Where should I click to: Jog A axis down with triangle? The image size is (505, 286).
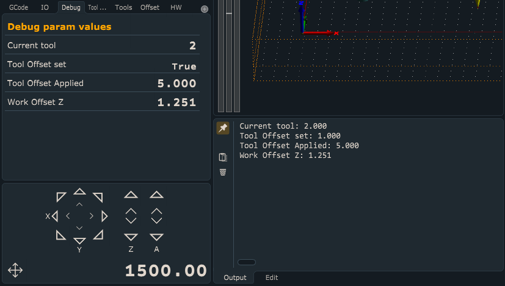[x=157, y=237]
